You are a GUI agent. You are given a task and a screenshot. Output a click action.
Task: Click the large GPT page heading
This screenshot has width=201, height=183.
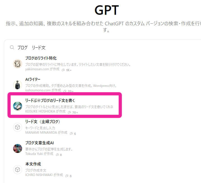(x=107, y=10)
